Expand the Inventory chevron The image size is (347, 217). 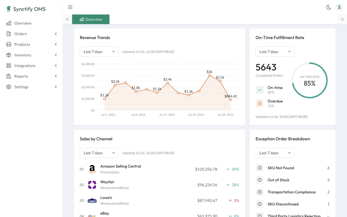pos(56,55)
